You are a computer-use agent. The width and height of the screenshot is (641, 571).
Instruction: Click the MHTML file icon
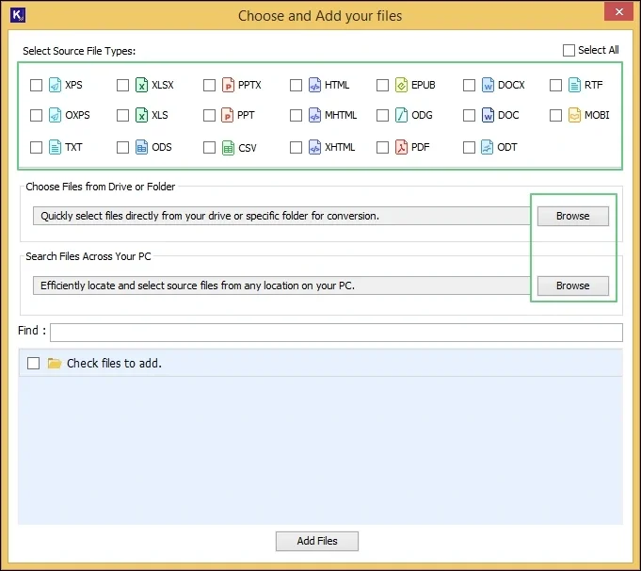click(x=314, y=115)
